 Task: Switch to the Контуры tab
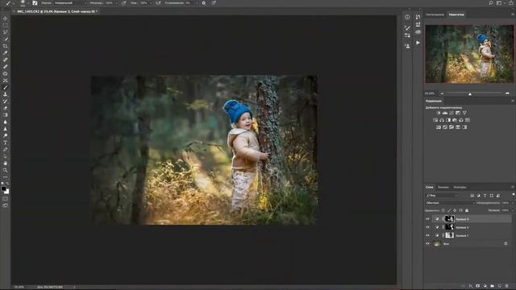click(x=460, y=188)
